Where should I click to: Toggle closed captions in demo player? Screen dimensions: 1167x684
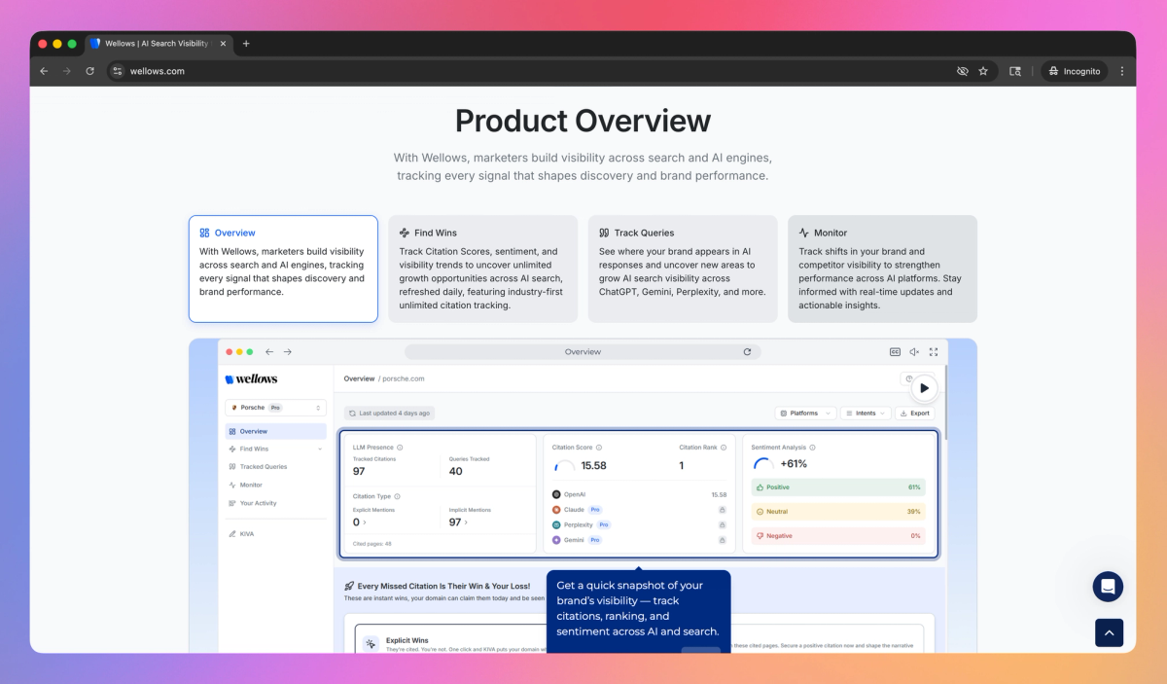click(x=895, y=352)
